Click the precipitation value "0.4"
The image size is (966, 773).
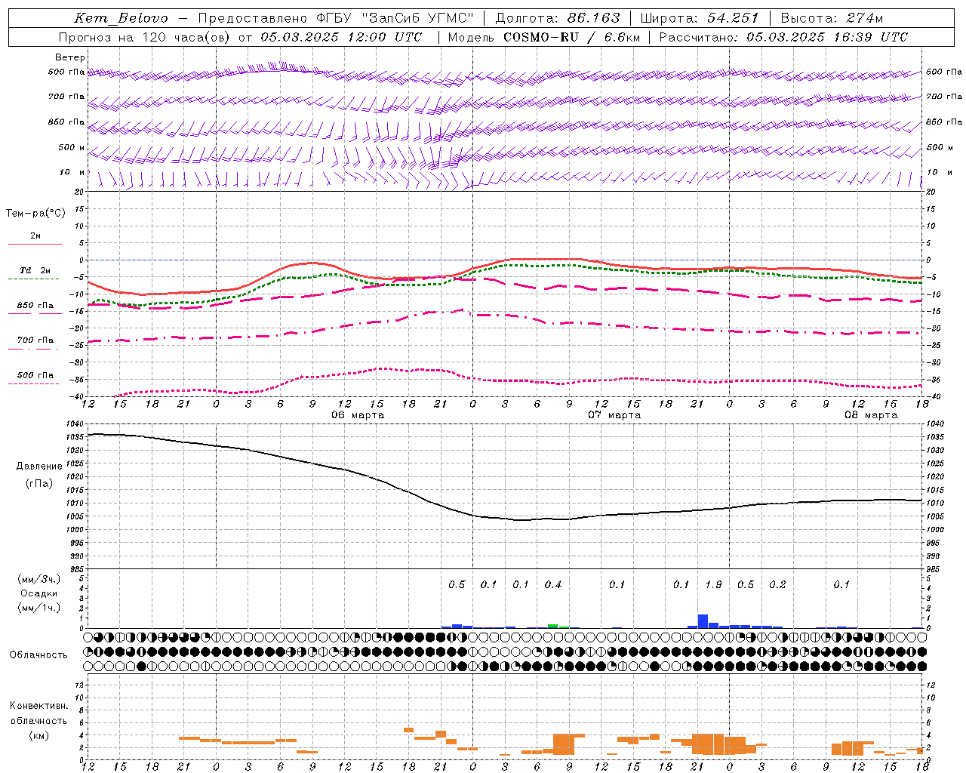[553, 585]
